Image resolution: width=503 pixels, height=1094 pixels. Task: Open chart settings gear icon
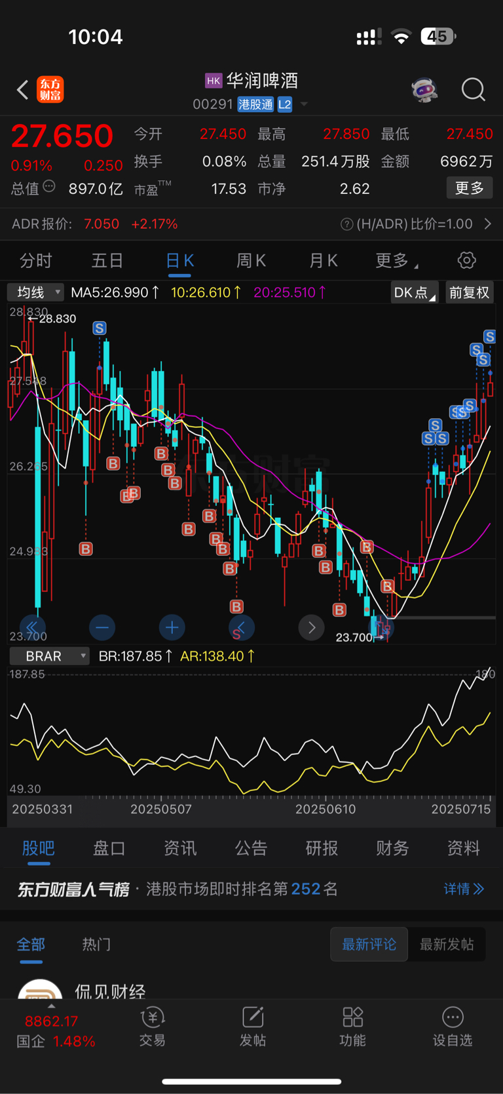pyautogui.click(x=466, y=260)
